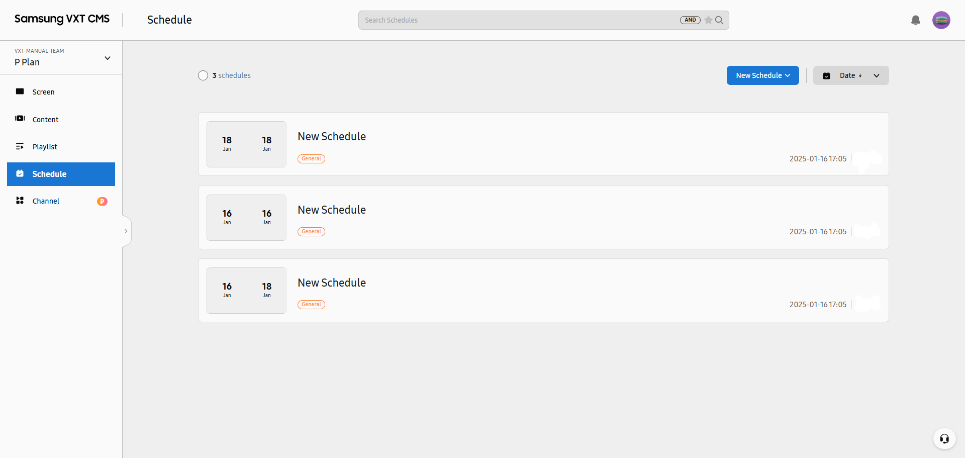
Task: Click the General tag on the 16–18 Jan schedule
Action: (311, 305)
